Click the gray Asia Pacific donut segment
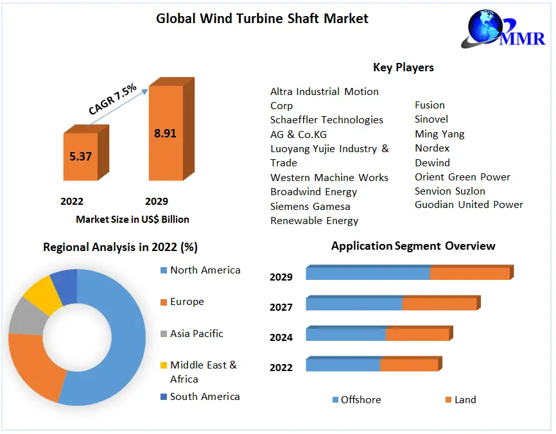 (x=22, y=317)
